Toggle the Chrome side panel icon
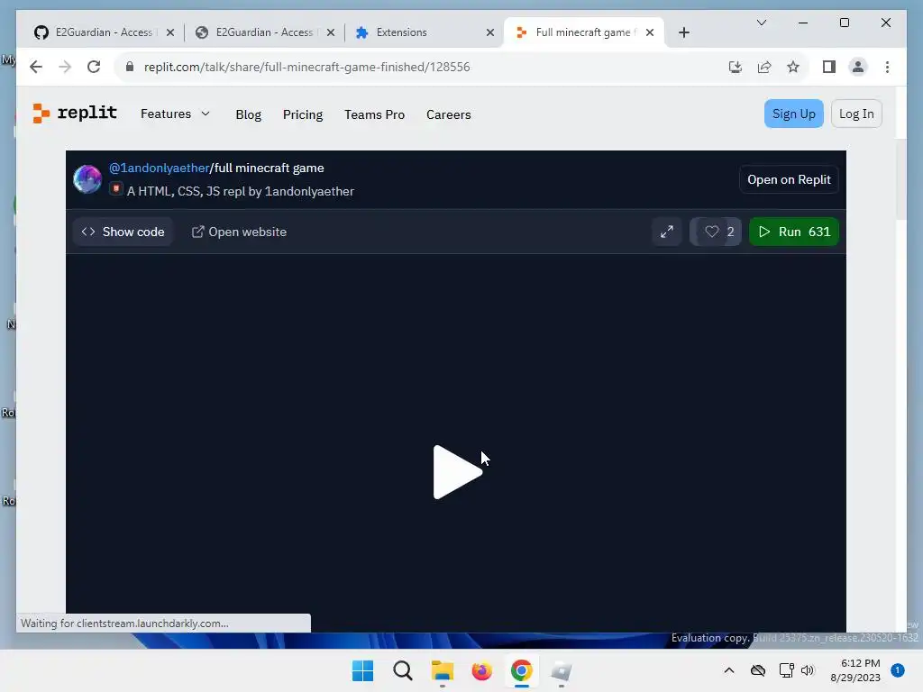 (829, 67)
